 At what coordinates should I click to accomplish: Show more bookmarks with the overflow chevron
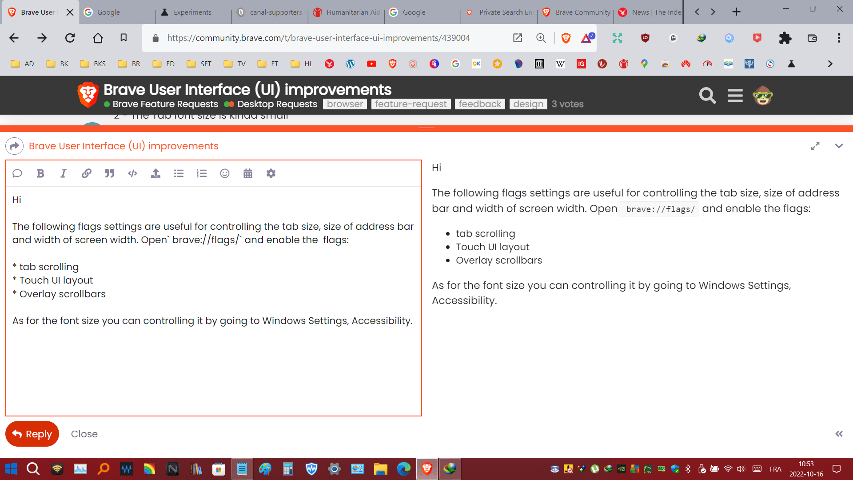point(830,64)
